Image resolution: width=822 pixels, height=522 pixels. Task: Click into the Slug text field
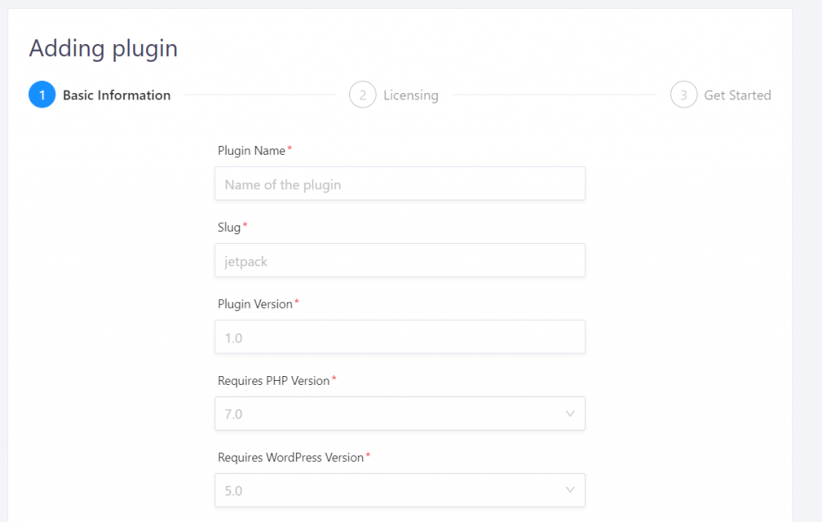pos(400,261)
